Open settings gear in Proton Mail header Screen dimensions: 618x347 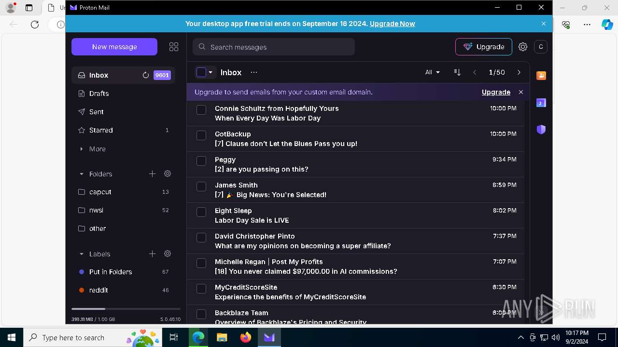click(x=523, y=47)
